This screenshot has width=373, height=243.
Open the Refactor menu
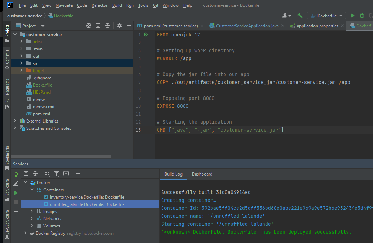(x=99, y=5)
